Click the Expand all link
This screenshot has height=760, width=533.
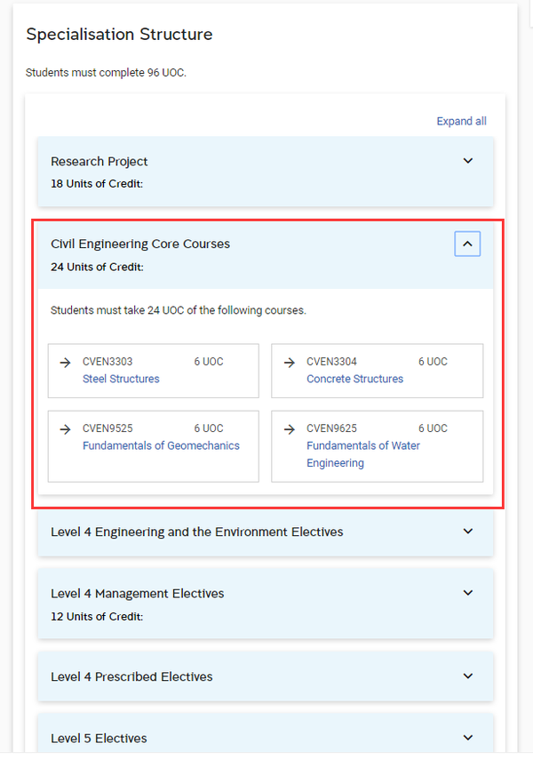click(x=461, y=121)
